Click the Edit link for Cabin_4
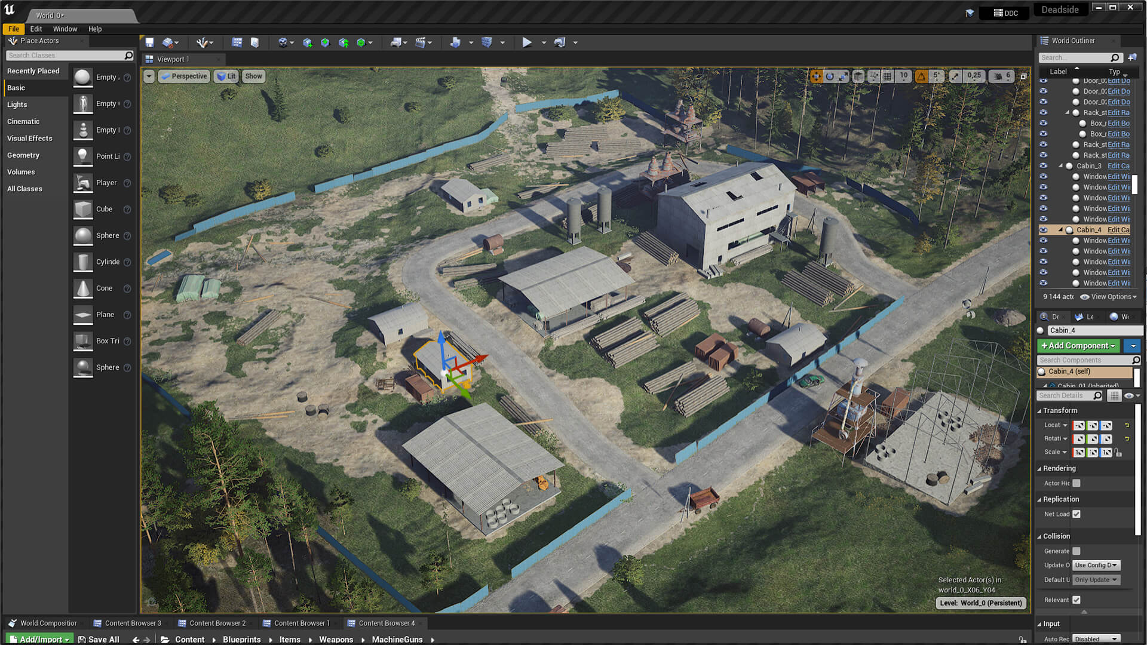1147x645 pixels. point(1118,230)
